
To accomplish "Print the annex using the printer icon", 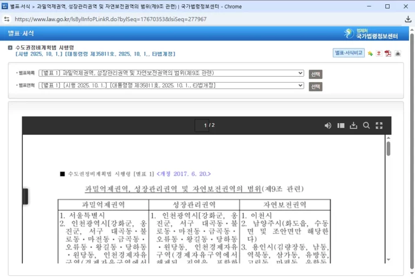I will [398, 53].
